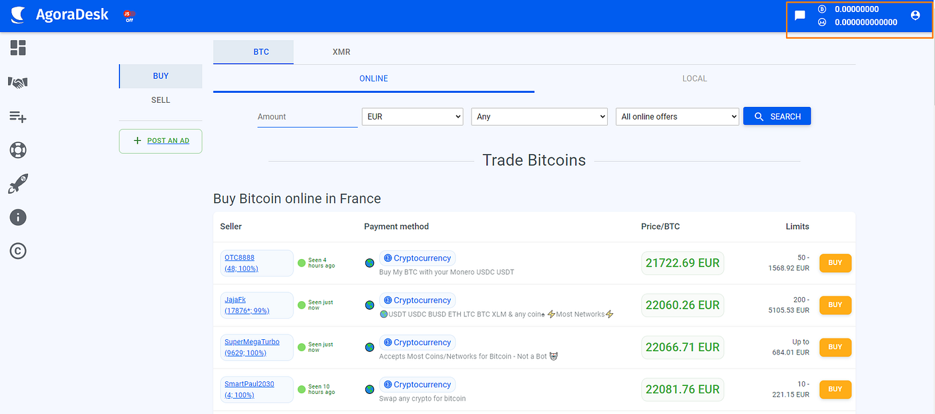Click BUY button for SmartPaul2030 offer
The image size is (935, 414).
coord(835,389)
